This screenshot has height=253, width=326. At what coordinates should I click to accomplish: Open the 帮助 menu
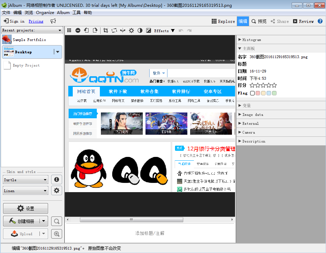(88, 13)
